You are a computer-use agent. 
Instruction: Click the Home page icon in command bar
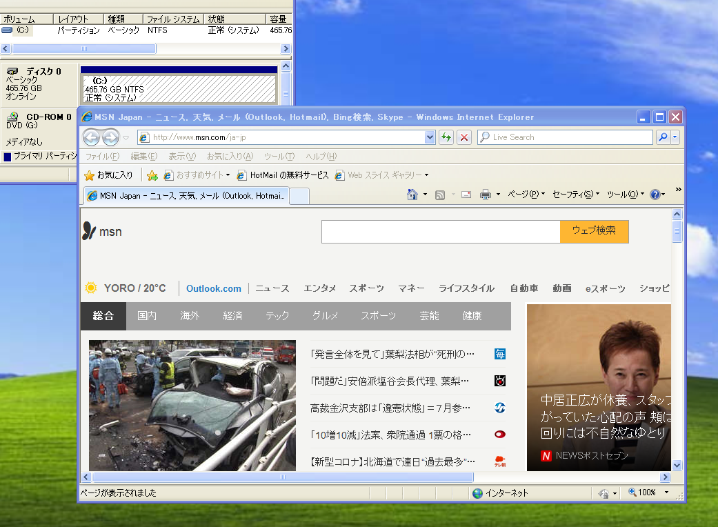(x=412, y=195)
